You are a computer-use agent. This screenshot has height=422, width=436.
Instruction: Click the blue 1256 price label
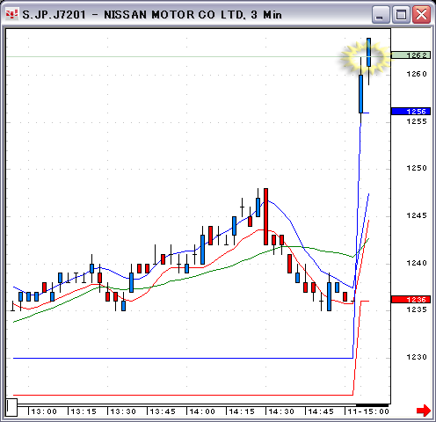pyautogui.click(x=411, y=112)
